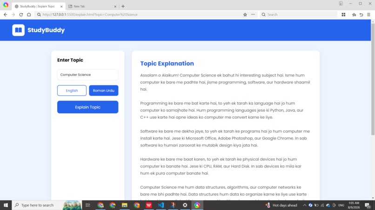Launch WPS Office from the taskbar
375x210 pixels.
(149, 205)
